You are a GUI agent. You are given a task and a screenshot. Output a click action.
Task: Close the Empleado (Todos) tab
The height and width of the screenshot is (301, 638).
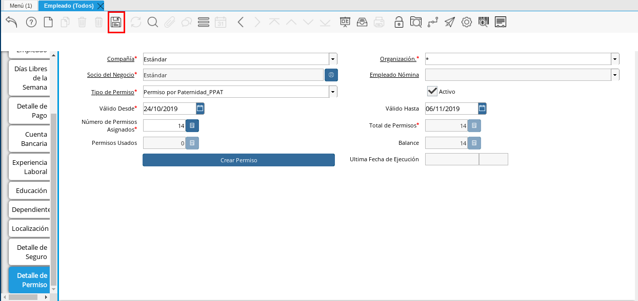point(101,6)
